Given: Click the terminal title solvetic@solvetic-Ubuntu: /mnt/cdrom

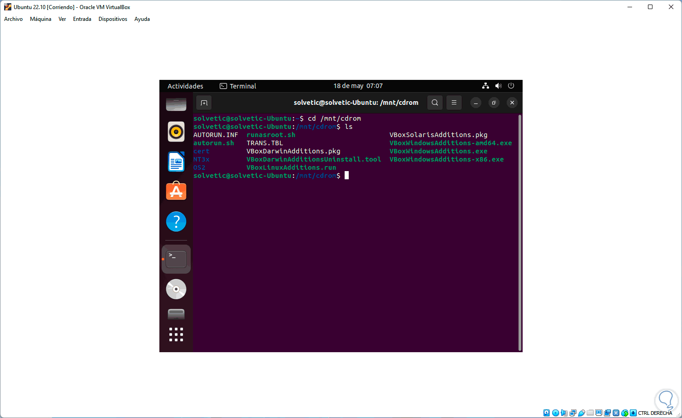Looking at the screenshot, I should [356, 103].
